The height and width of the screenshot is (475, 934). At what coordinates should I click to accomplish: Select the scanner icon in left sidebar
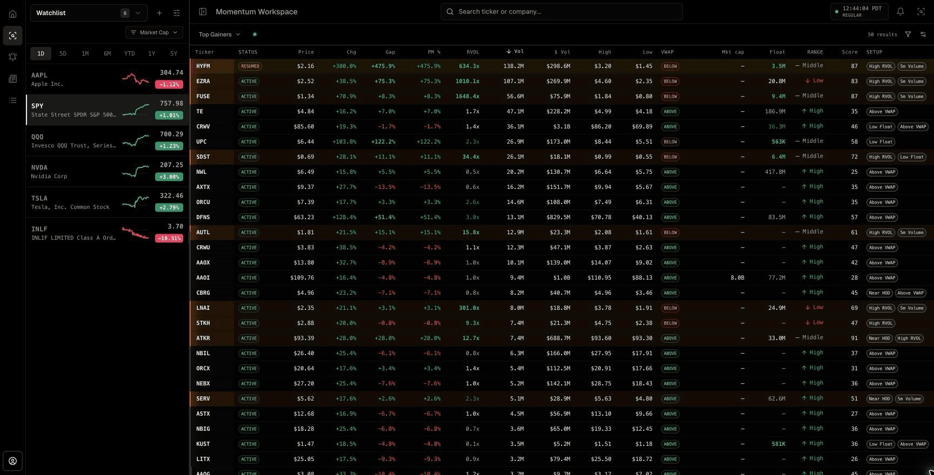tap(12, 36)
